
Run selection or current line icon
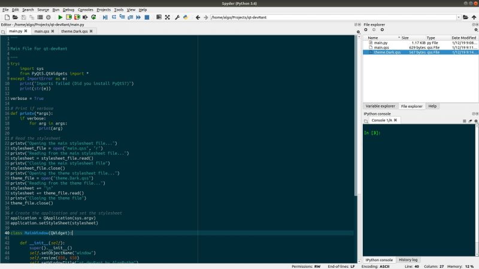point(85,17)
